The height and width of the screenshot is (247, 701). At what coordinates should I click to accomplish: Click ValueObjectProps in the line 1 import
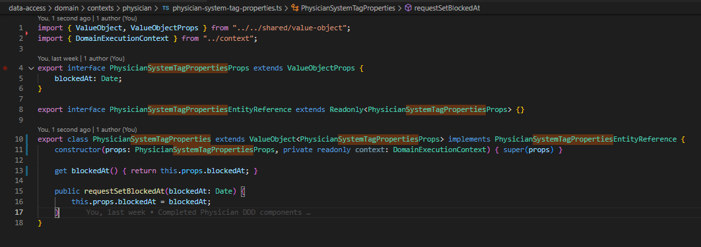(x=164, y=28)
